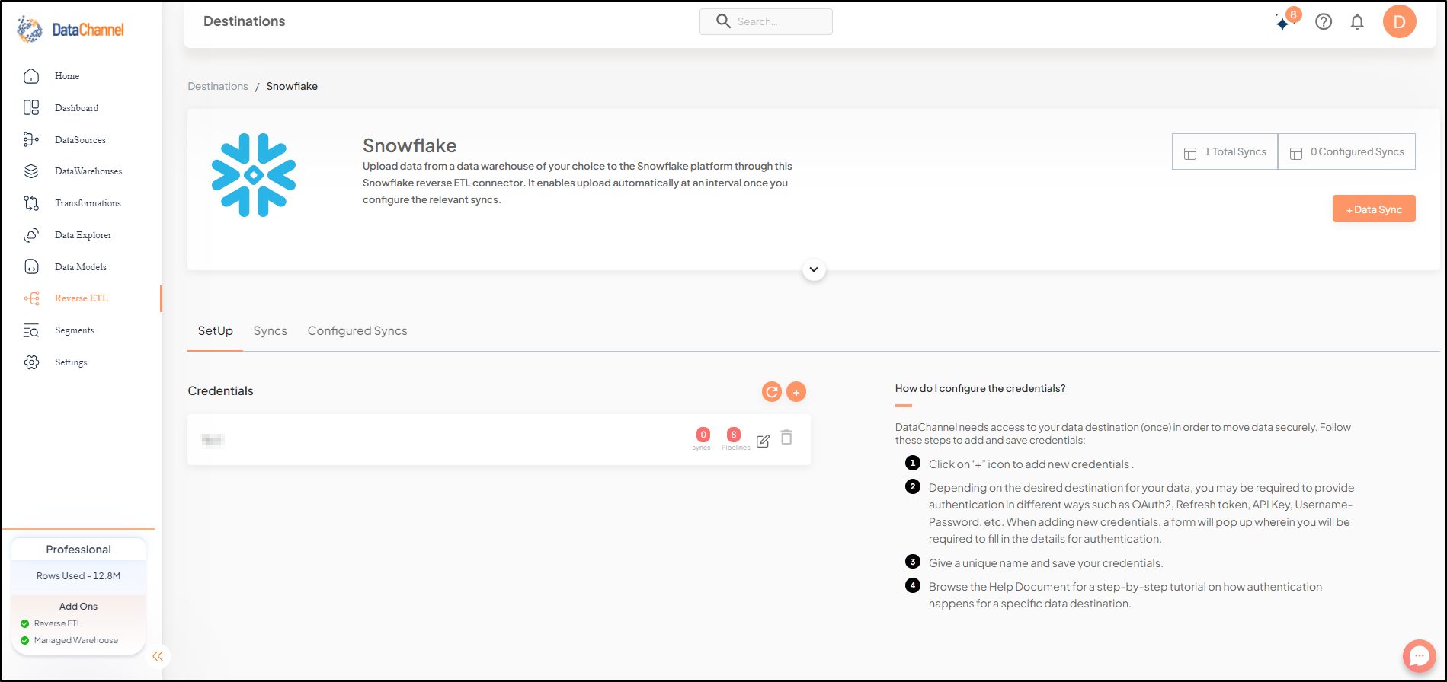
Task: Open Dashboard menu item
Action: [x=77, y=108]
